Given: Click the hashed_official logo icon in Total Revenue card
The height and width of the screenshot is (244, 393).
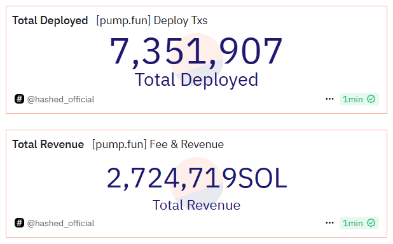Looking at the screenshot, I should click(x=19, y=222).
